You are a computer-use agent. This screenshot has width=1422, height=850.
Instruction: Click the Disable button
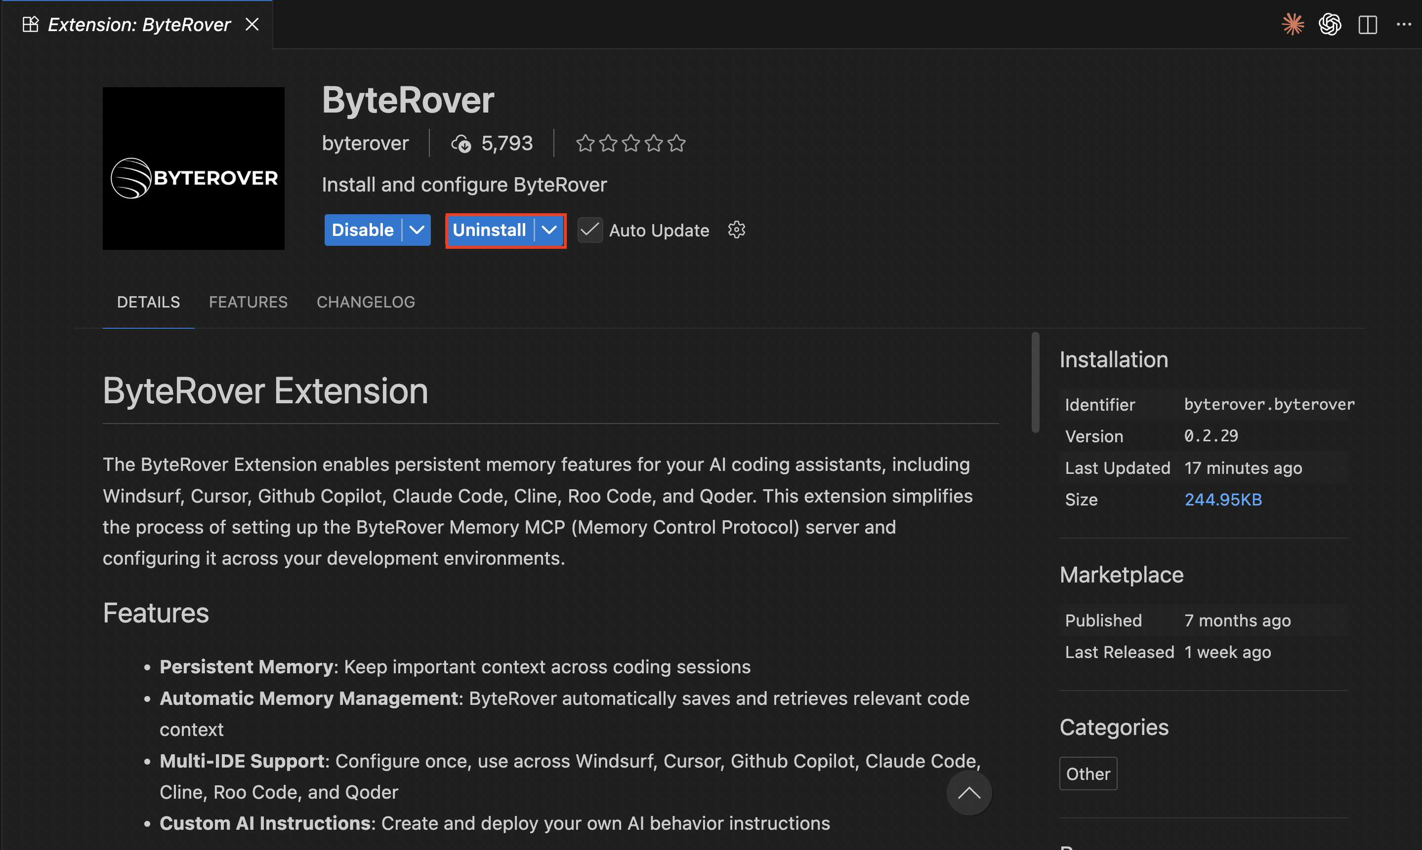362,230
